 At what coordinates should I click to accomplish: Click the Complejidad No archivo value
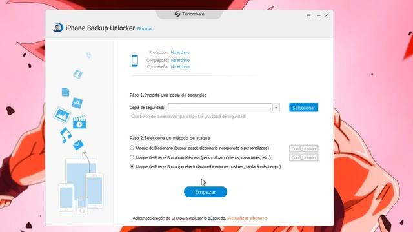(180, 60)
